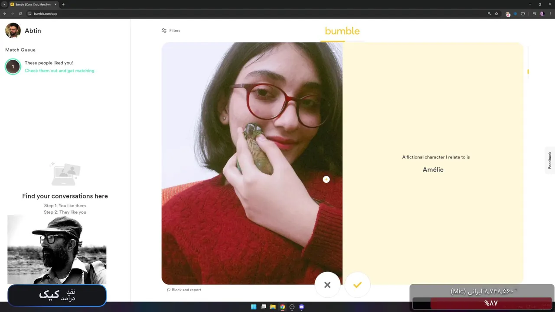
Task: Click the Amélie prompt answer text
Action: pyautogui.click(x=433, y=170)
